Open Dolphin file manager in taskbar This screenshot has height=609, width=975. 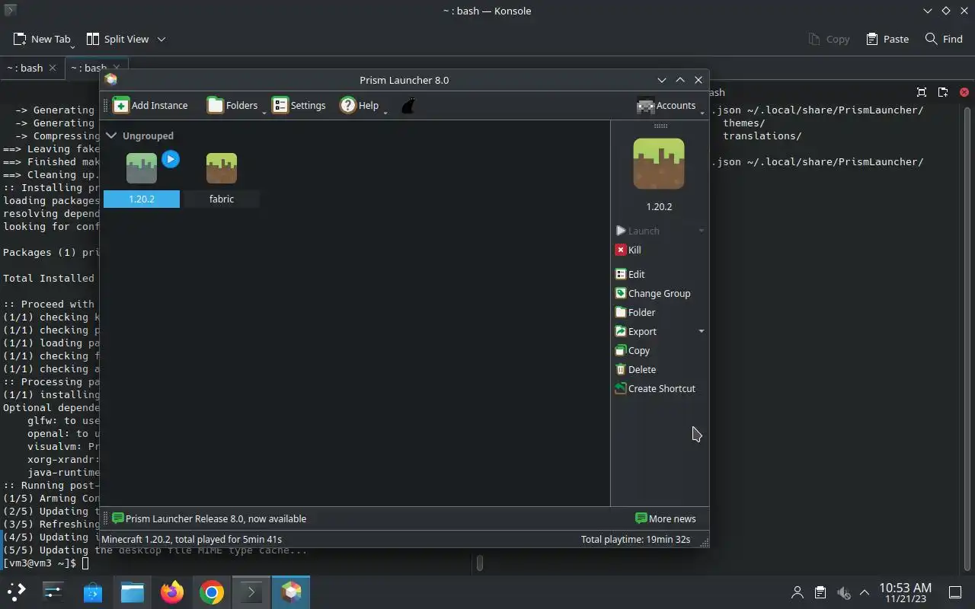pos(133,591)
